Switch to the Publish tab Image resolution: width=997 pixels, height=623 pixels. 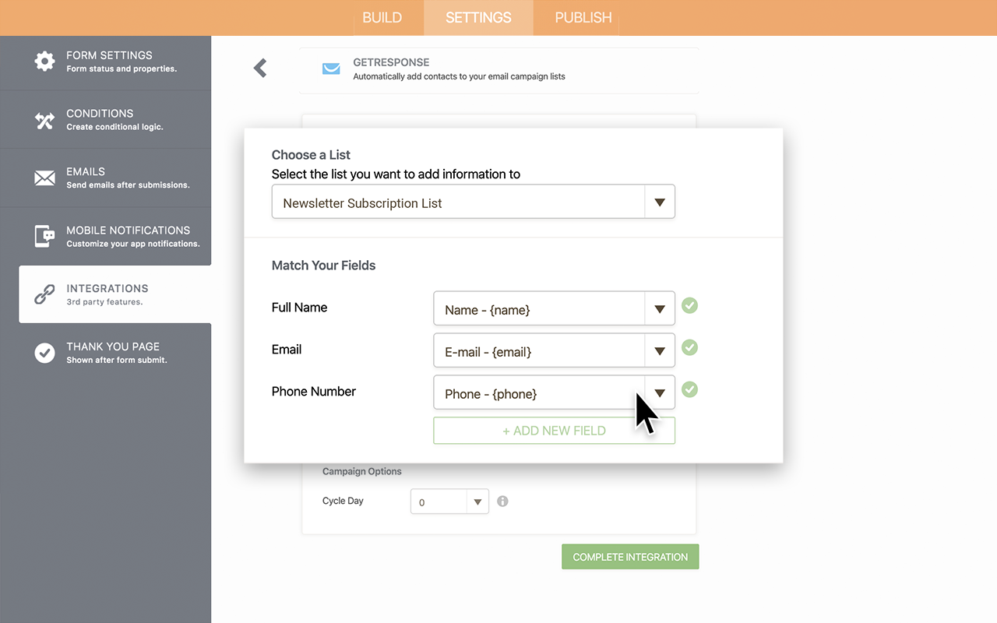(x=583, y=18)
